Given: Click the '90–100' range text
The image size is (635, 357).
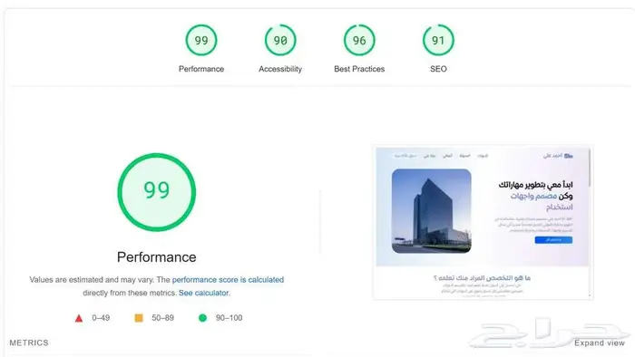Looking at the screenshot, I should coord(230,318).
